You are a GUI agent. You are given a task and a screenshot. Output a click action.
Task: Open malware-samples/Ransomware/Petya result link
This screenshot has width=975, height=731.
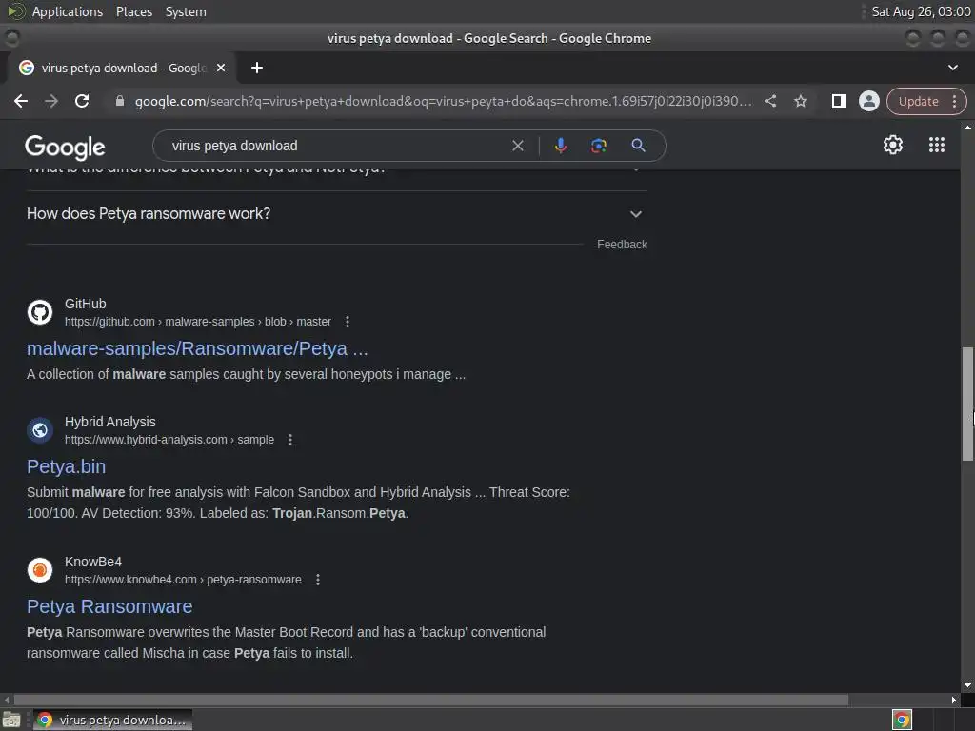(197, 348)
